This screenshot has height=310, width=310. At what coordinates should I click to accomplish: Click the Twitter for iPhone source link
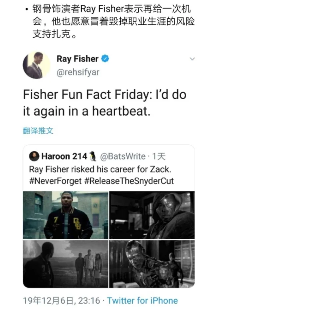(142, 300)
